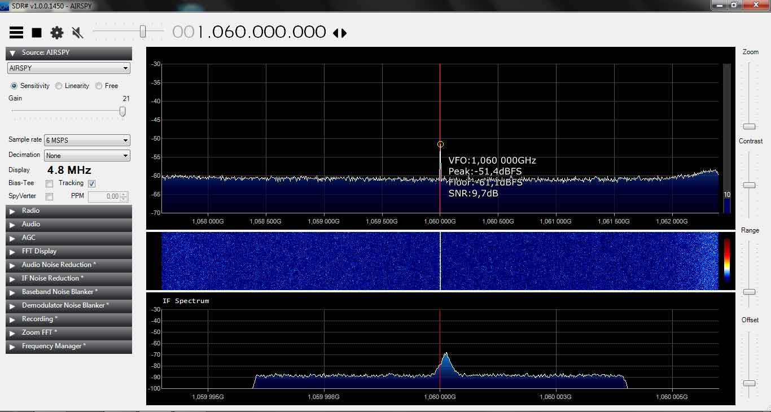The height and width of the screenshot is (412, 771).
Task: Expand the Radio panel
Action: [69, 211]
